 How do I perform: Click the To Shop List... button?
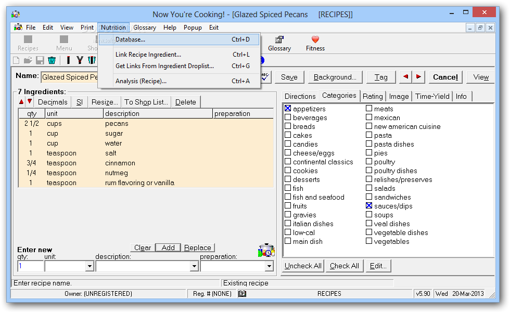(146, 102)
